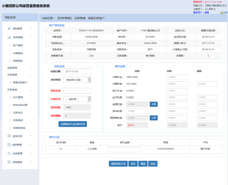Click the 还款利息 field showing 1890

pyautogui.click(x=77, y=107)
